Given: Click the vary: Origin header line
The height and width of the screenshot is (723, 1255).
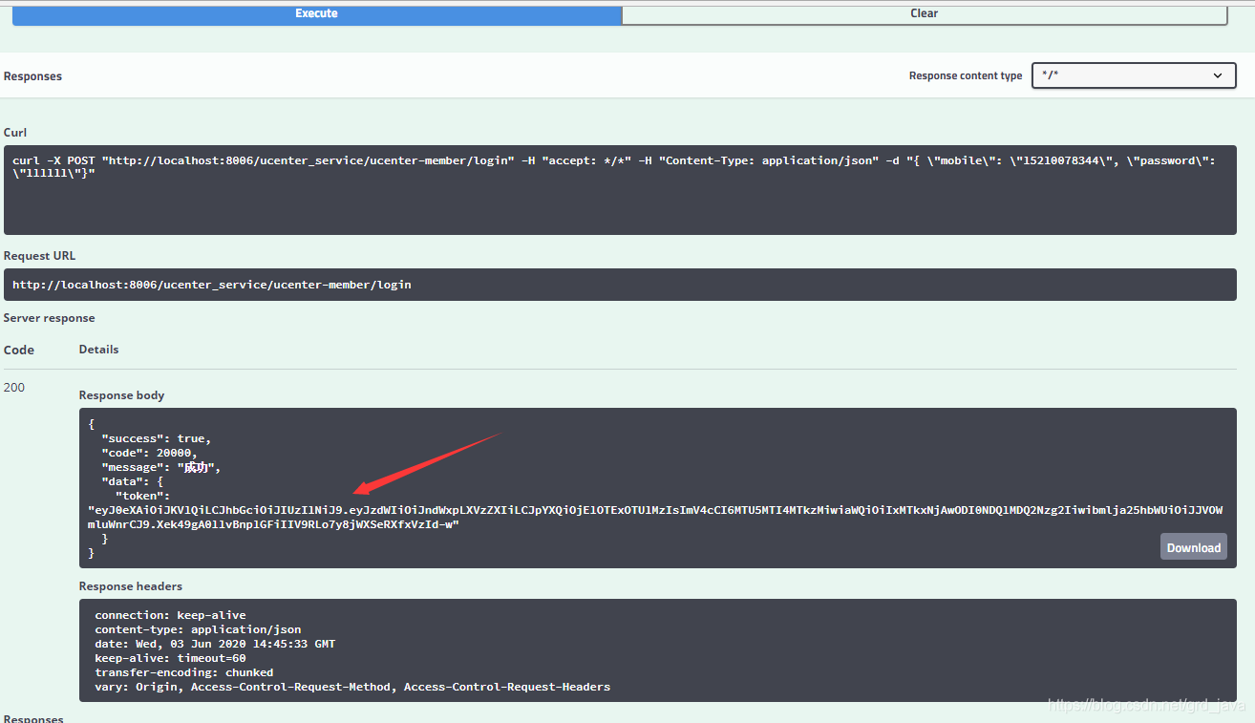Looking at the screenshot, I should (x=352, y=687).
